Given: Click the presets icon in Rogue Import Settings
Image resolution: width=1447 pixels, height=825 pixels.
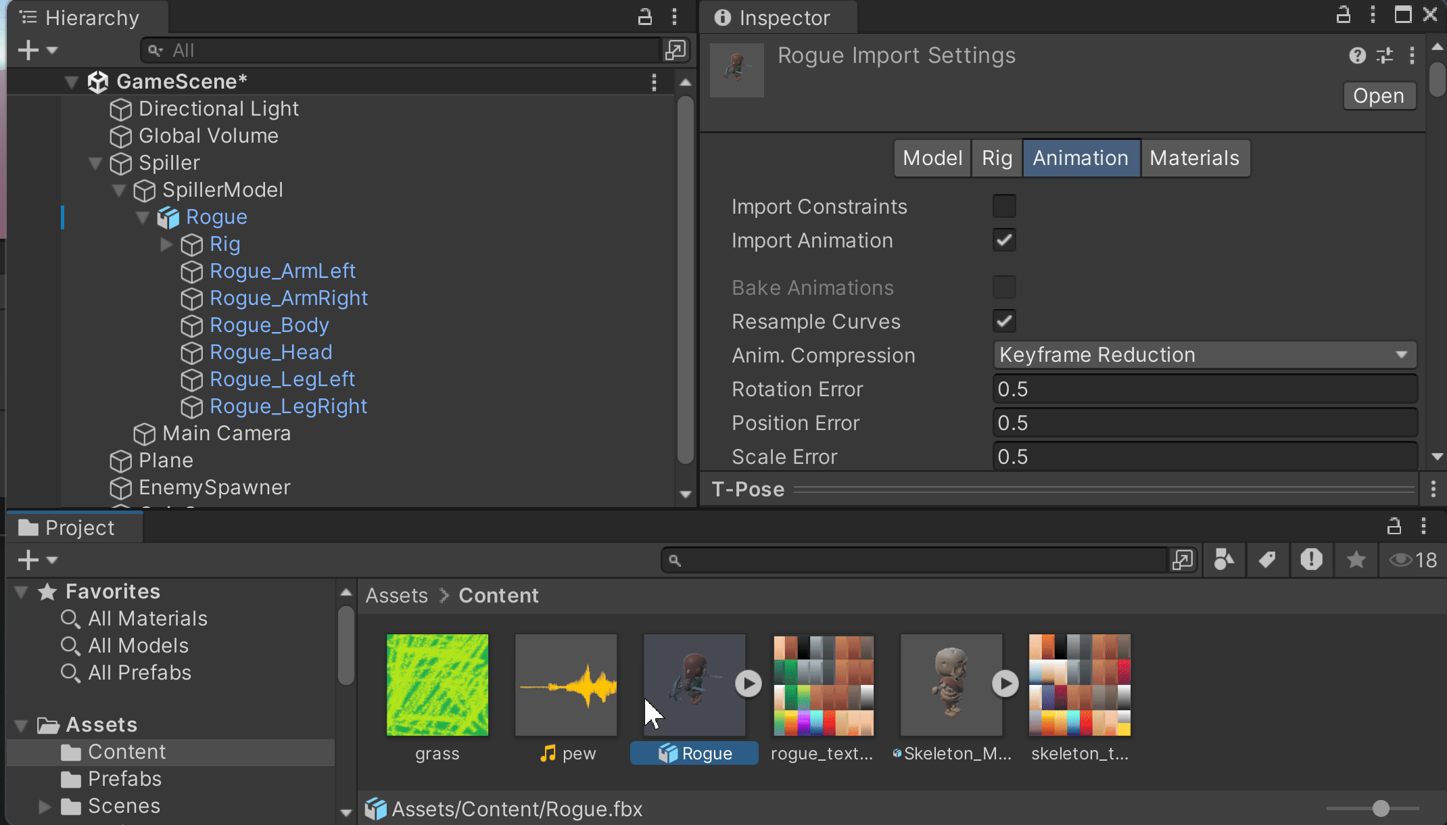Looking at the screenshot, I should point(1384,56).
